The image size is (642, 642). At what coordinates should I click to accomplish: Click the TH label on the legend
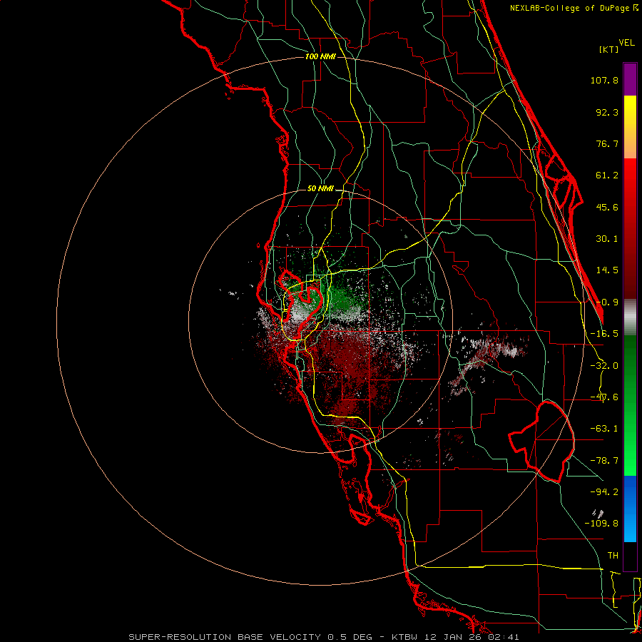(x=613, y=555)
